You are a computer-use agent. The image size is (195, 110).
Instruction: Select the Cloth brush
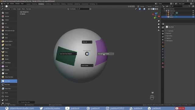[9, 66]
